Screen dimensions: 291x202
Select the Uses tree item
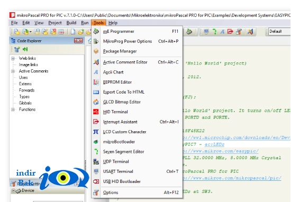coord(23,78)
